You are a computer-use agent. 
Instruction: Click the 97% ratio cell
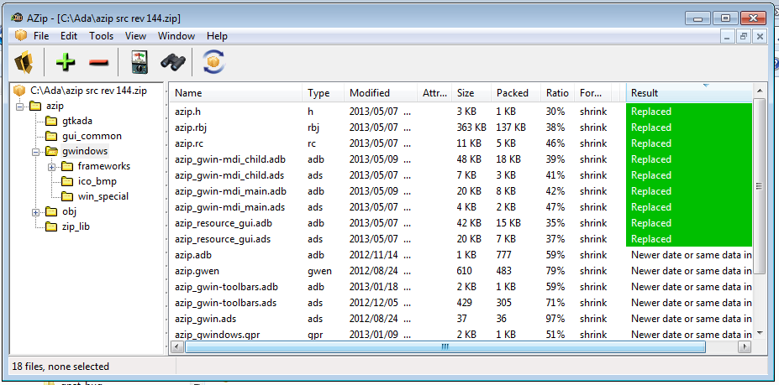[555, 319]
